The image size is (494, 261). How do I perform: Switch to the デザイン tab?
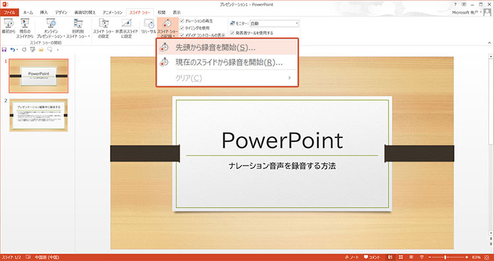pyautogui.click(x=61, y=12)
